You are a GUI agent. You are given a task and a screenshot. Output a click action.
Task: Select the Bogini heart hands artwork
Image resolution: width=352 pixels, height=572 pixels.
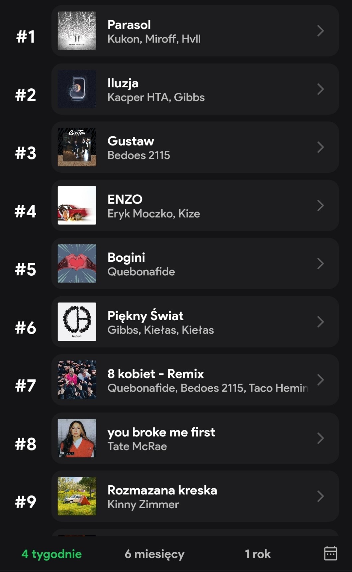pos(77,263)
